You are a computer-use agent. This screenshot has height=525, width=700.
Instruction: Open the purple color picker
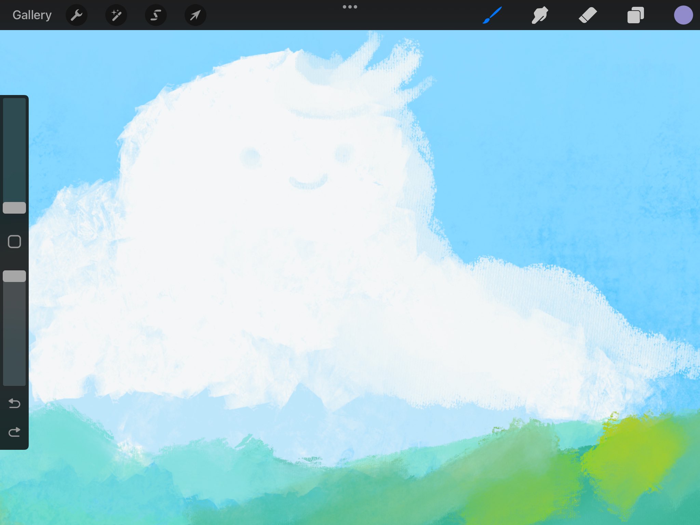(x=683, y=15)
